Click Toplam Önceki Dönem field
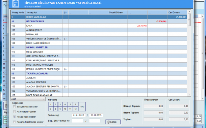Image resolution: width=206 pixels, height=128 pixels. pos(153,119)
